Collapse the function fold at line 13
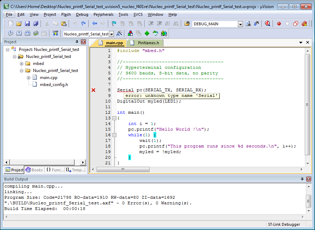Screen dimensions: 315x230 click(114, 118)
